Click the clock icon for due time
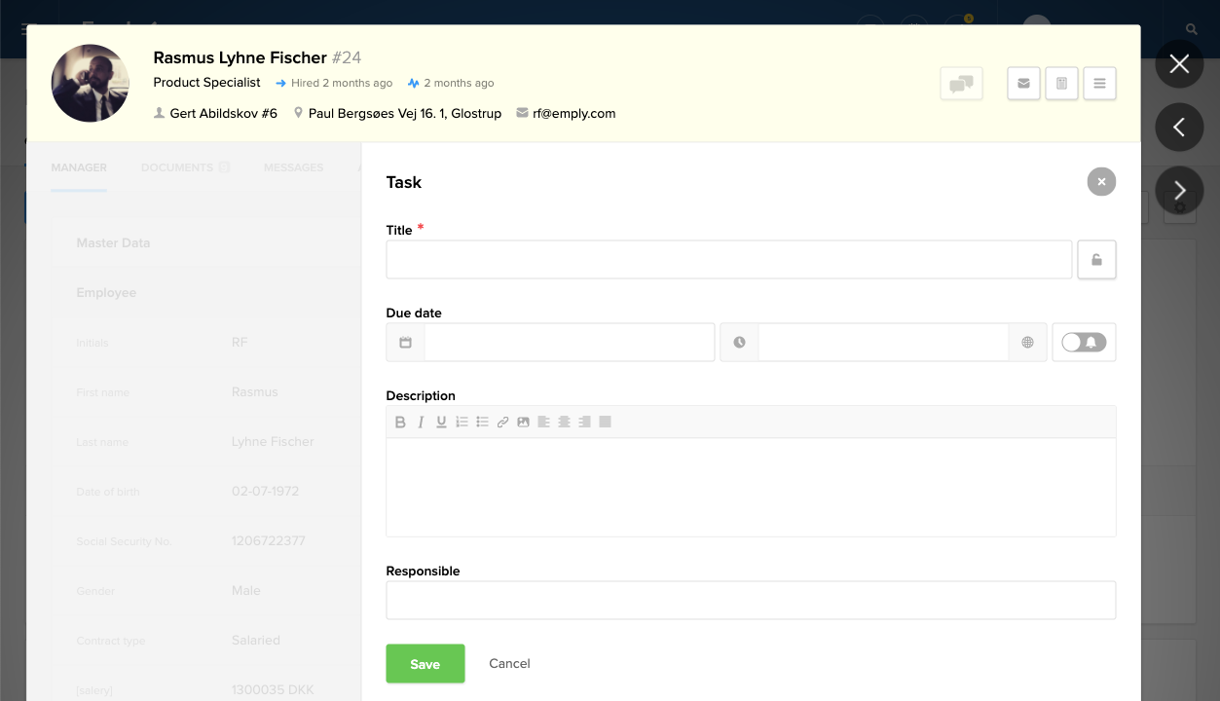Image resolution: width=1220 pixels, height=701 pixels. [739, 343]
